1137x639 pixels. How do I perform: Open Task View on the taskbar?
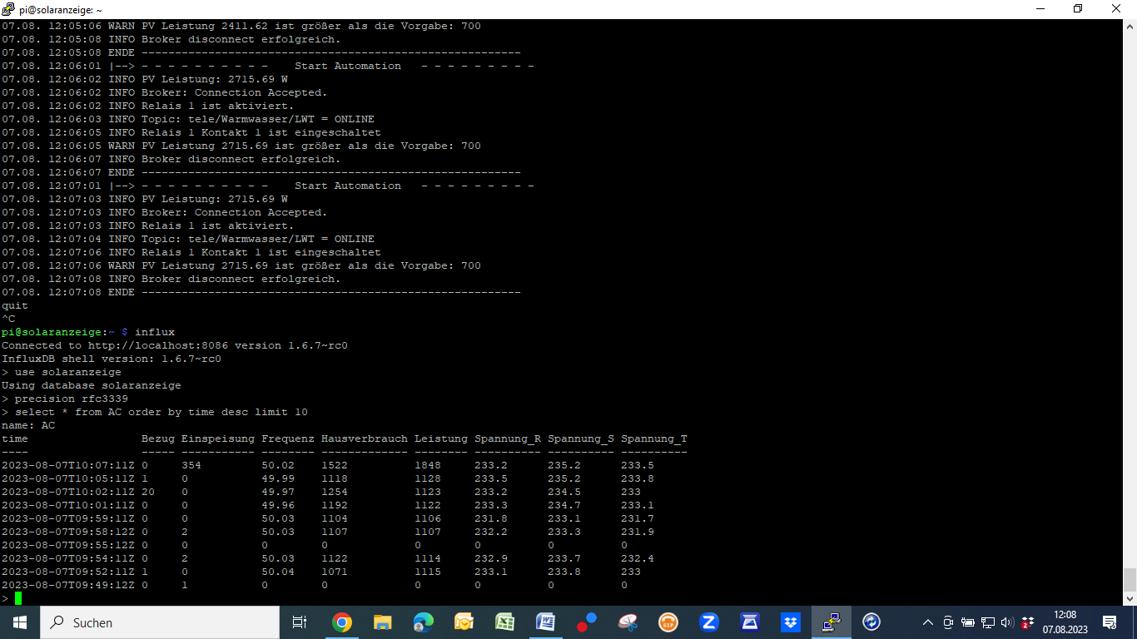coord(300,622)
